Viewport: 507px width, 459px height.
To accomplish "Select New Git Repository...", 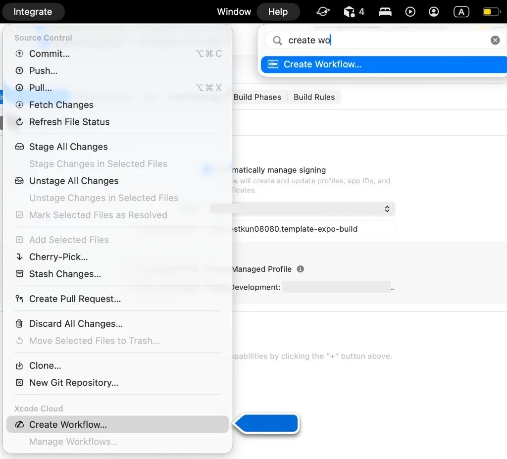I will [x=117, y=383].
